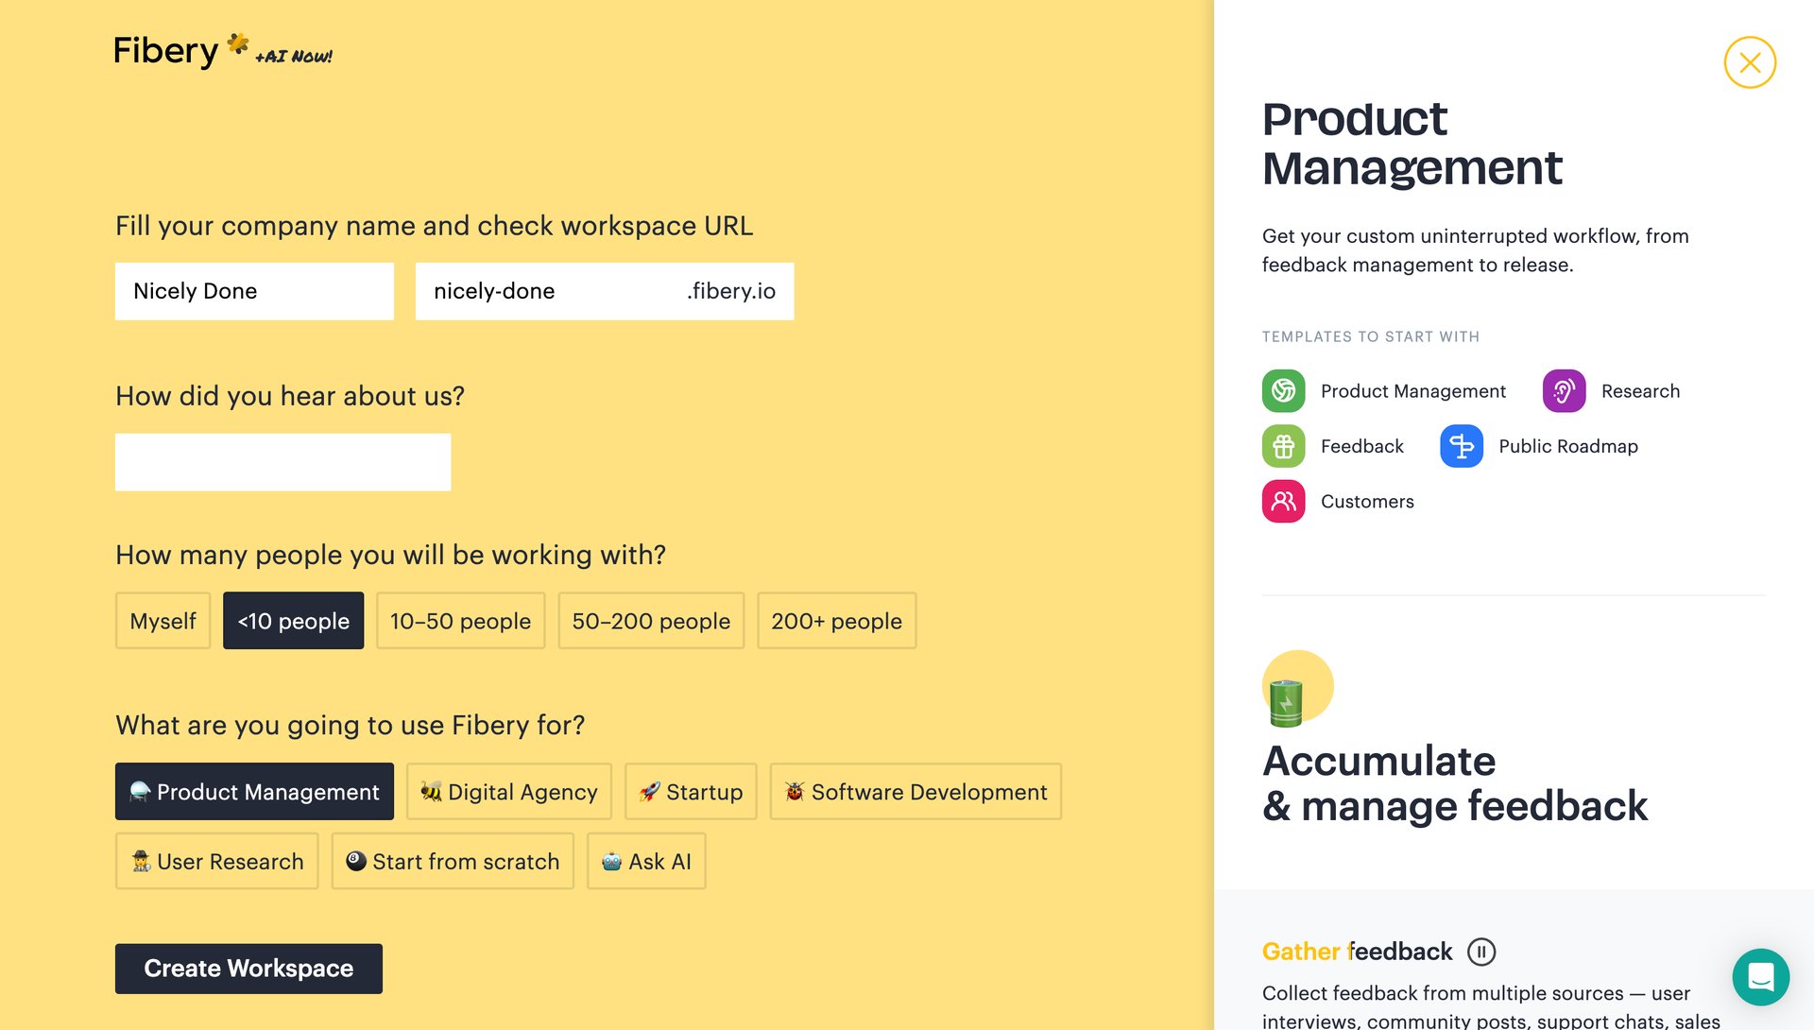Select the User Research use case

[x=216, y=861]
